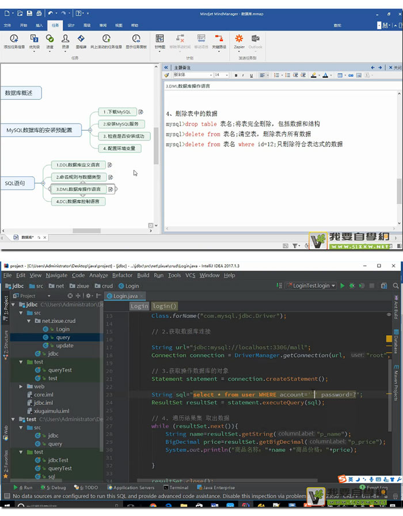The width and height of the screenshot is (403, 516).
Task: Pick highlight color in notes toolbar
Action: tap(314, 75)
